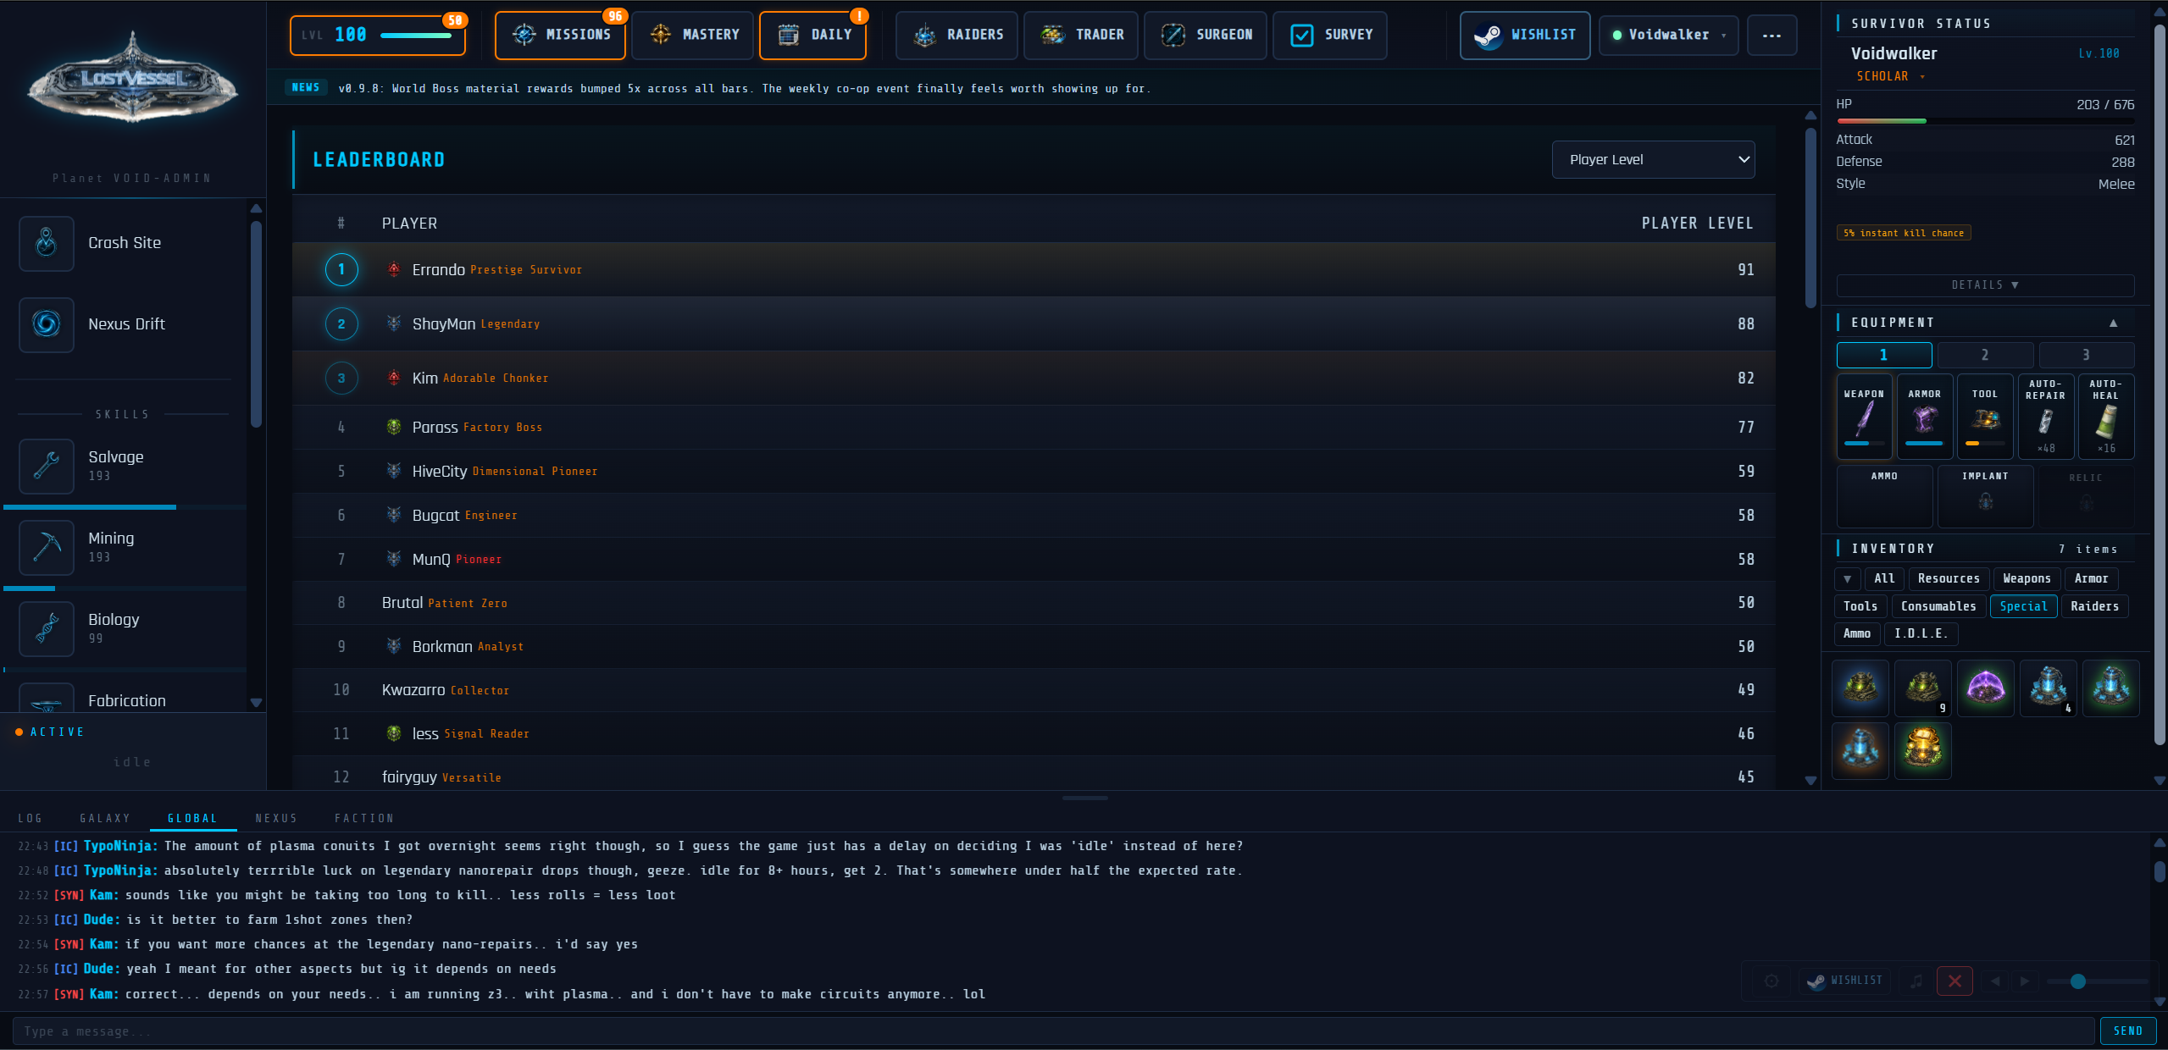Expand the DETAILS section
Screen dimensions: 2168x1050
click(1985, 285)
